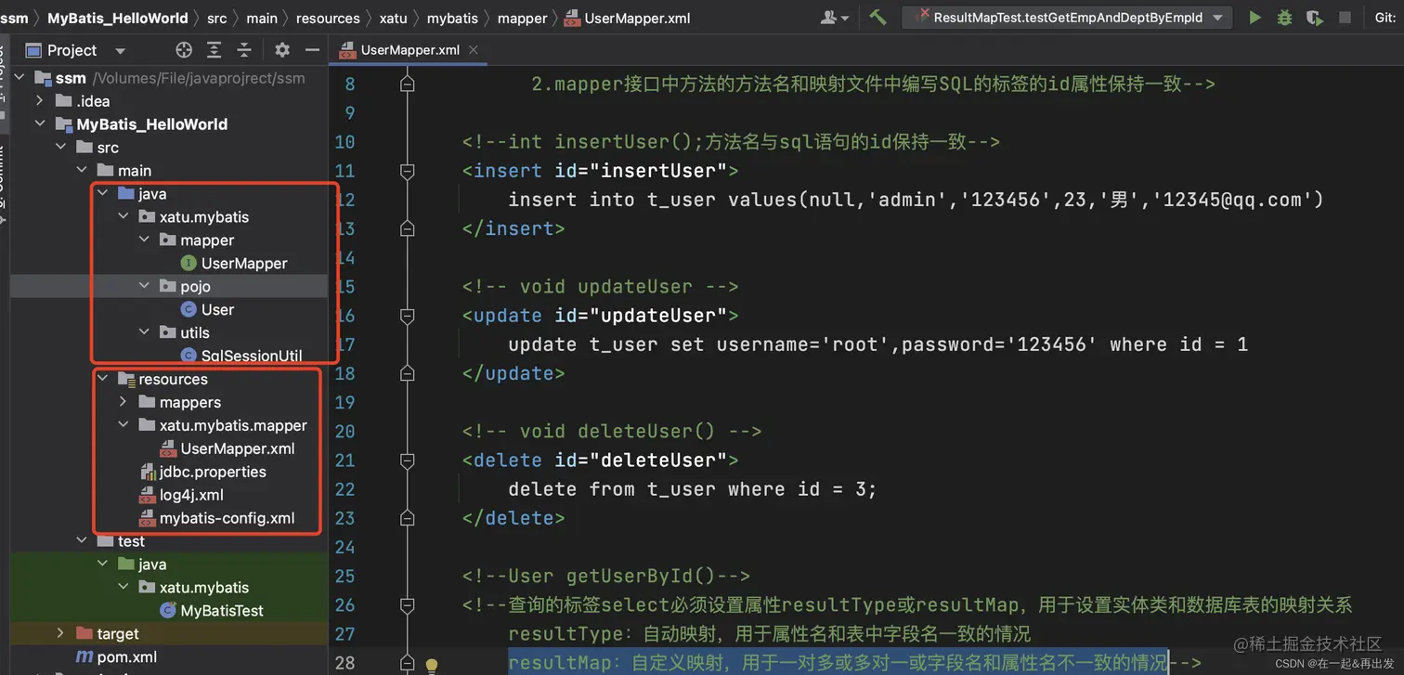
Task: Click the xatu breadcrumb item
Action: 394,18
